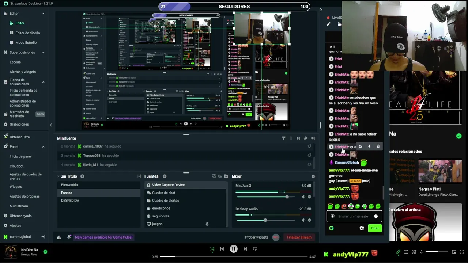This screenshot has height=263, width=468.
Task: Pause the Minifuente alert queue
Action: pos(291,138)
